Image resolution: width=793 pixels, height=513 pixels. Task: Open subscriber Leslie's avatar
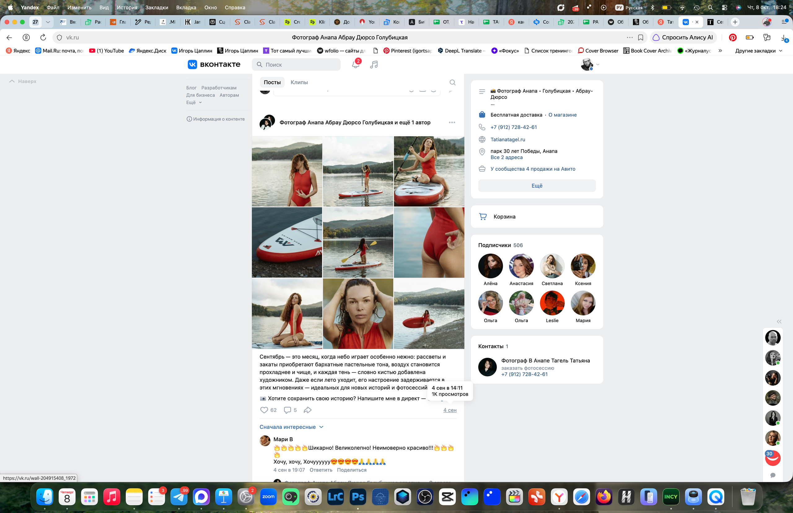(x=552, y=303)
